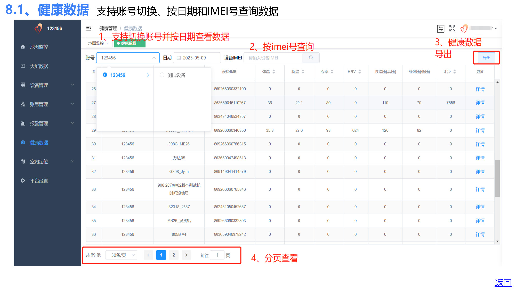Open the 50条/页 page size dropdown
The height and width of the screenshot is (290, 516).
pyautogui.click(x=122, y=255)
